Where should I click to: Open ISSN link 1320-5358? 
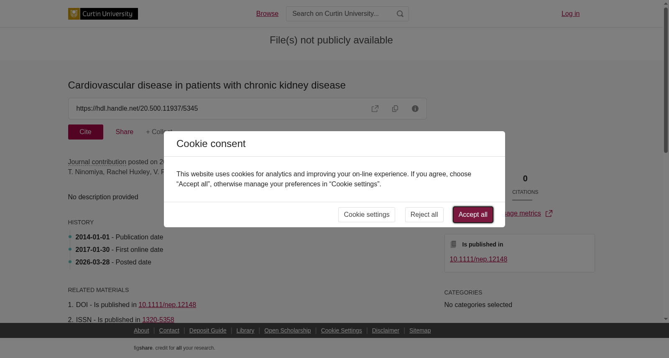pos(158,320)
